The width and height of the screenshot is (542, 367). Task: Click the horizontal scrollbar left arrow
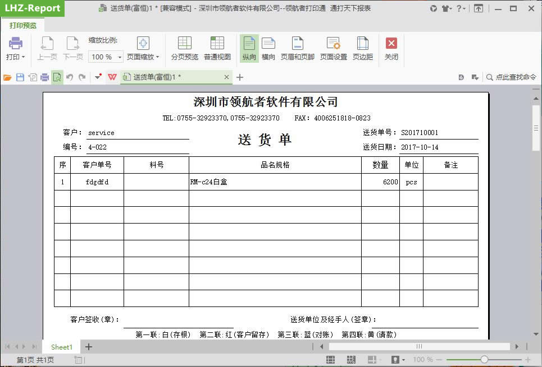point(321,347)
